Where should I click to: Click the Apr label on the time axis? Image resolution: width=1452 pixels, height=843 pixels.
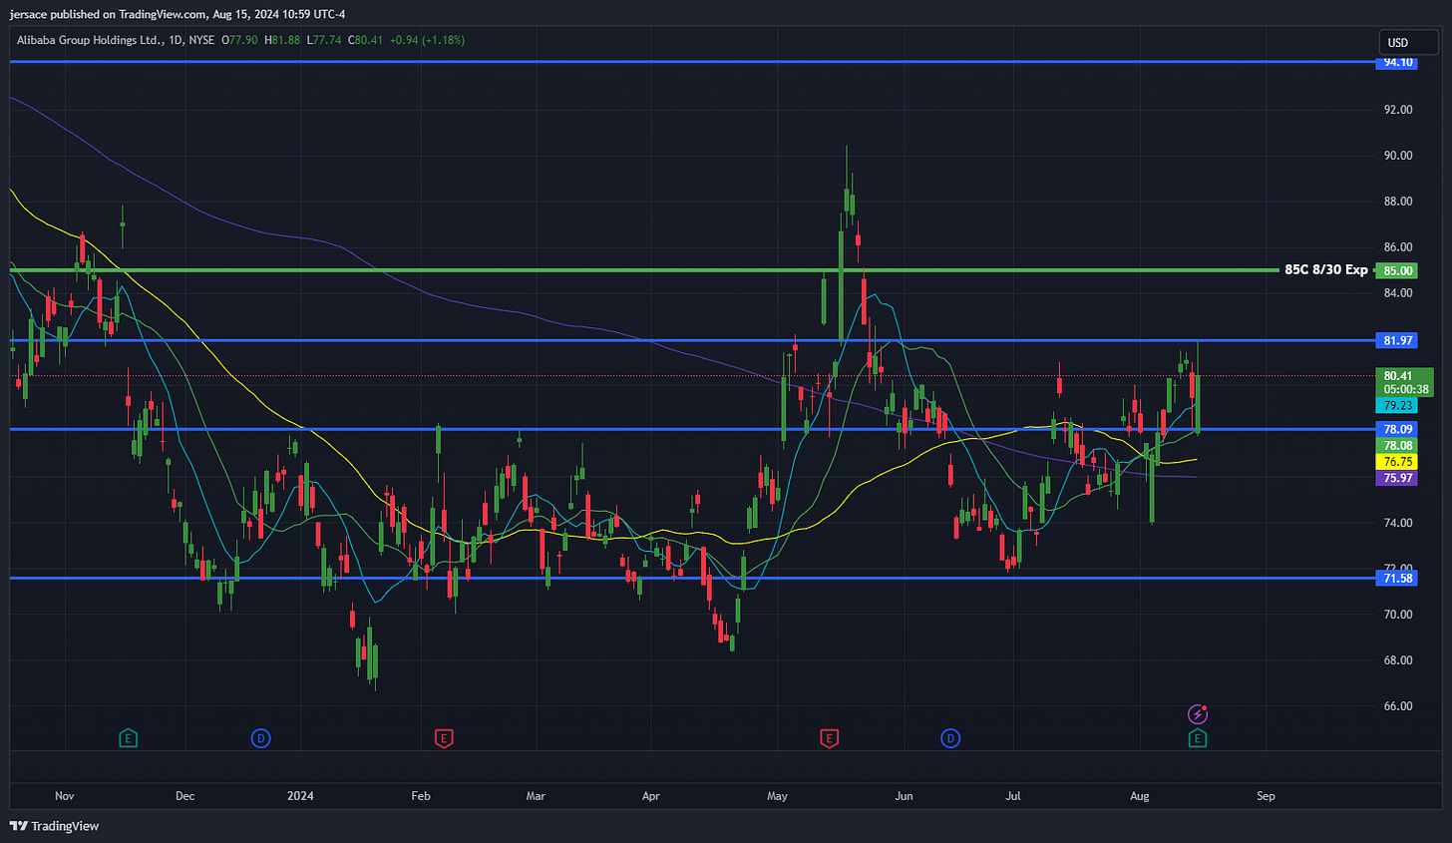click(651, 796)
